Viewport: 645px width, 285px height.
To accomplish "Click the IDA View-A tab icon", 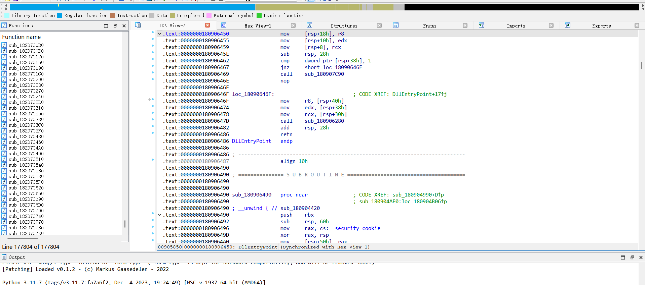I will point(138,25).
